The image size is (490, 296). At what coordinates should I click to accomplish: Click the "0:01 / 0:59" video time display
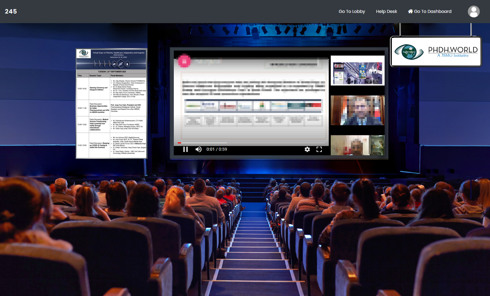[x=217, y=149]
